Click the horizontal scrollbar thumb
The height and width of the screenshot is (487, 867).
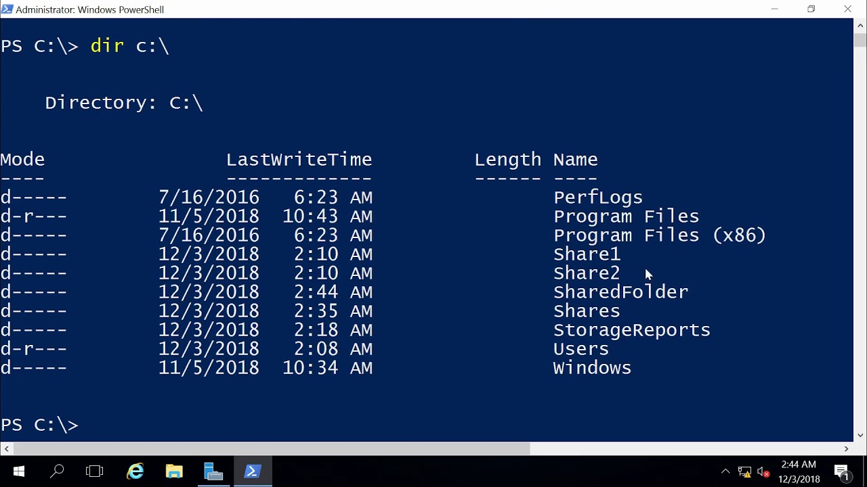coord(271,448)
